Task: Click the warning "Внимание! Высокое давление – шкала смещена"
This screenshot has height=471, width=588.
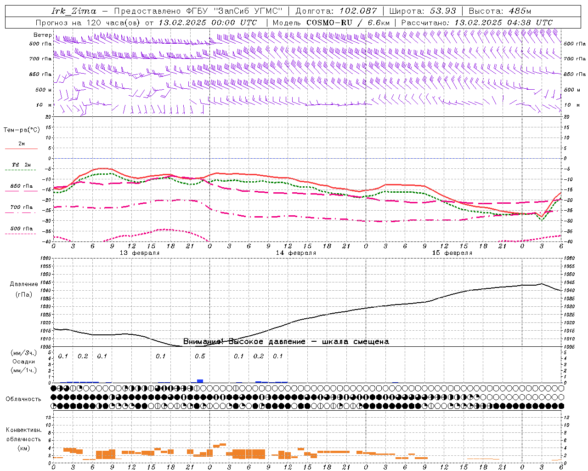Action: [286, 342]
